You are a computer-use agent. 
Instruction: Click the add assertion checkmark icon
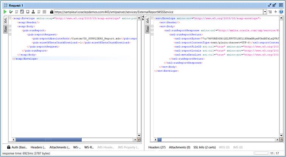[x=11, y=12]
